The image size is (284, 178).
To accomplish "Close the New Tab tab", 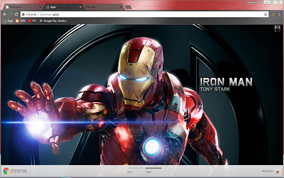I will coord(120,7).
